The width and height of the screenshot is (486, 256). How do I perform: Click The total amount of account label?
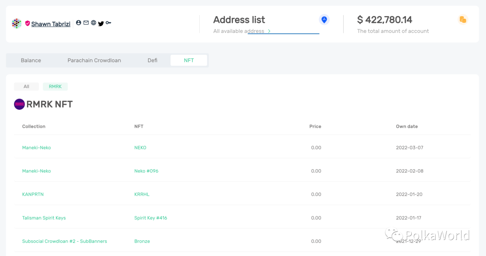pos(393,31)
